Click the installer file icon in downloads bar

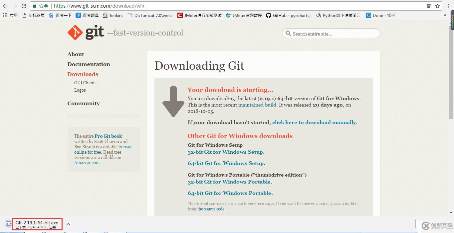tap(8, 224)
